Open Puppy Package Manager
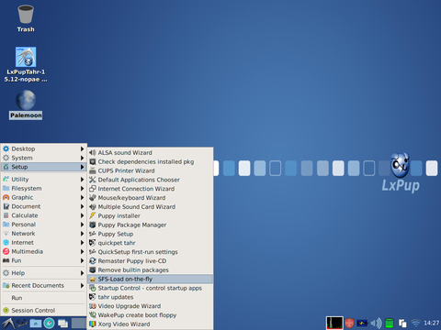441x330 pixels. 151,225
